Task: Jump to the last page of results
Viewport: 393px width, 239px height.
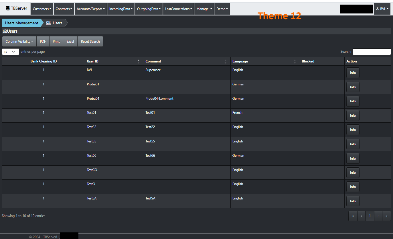Action: [386, 216]
